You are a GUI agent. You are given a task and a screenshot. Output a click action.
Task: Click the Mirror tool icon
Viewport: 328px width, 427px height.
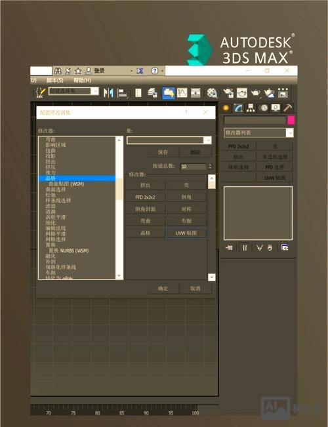(x=108, y=93)
